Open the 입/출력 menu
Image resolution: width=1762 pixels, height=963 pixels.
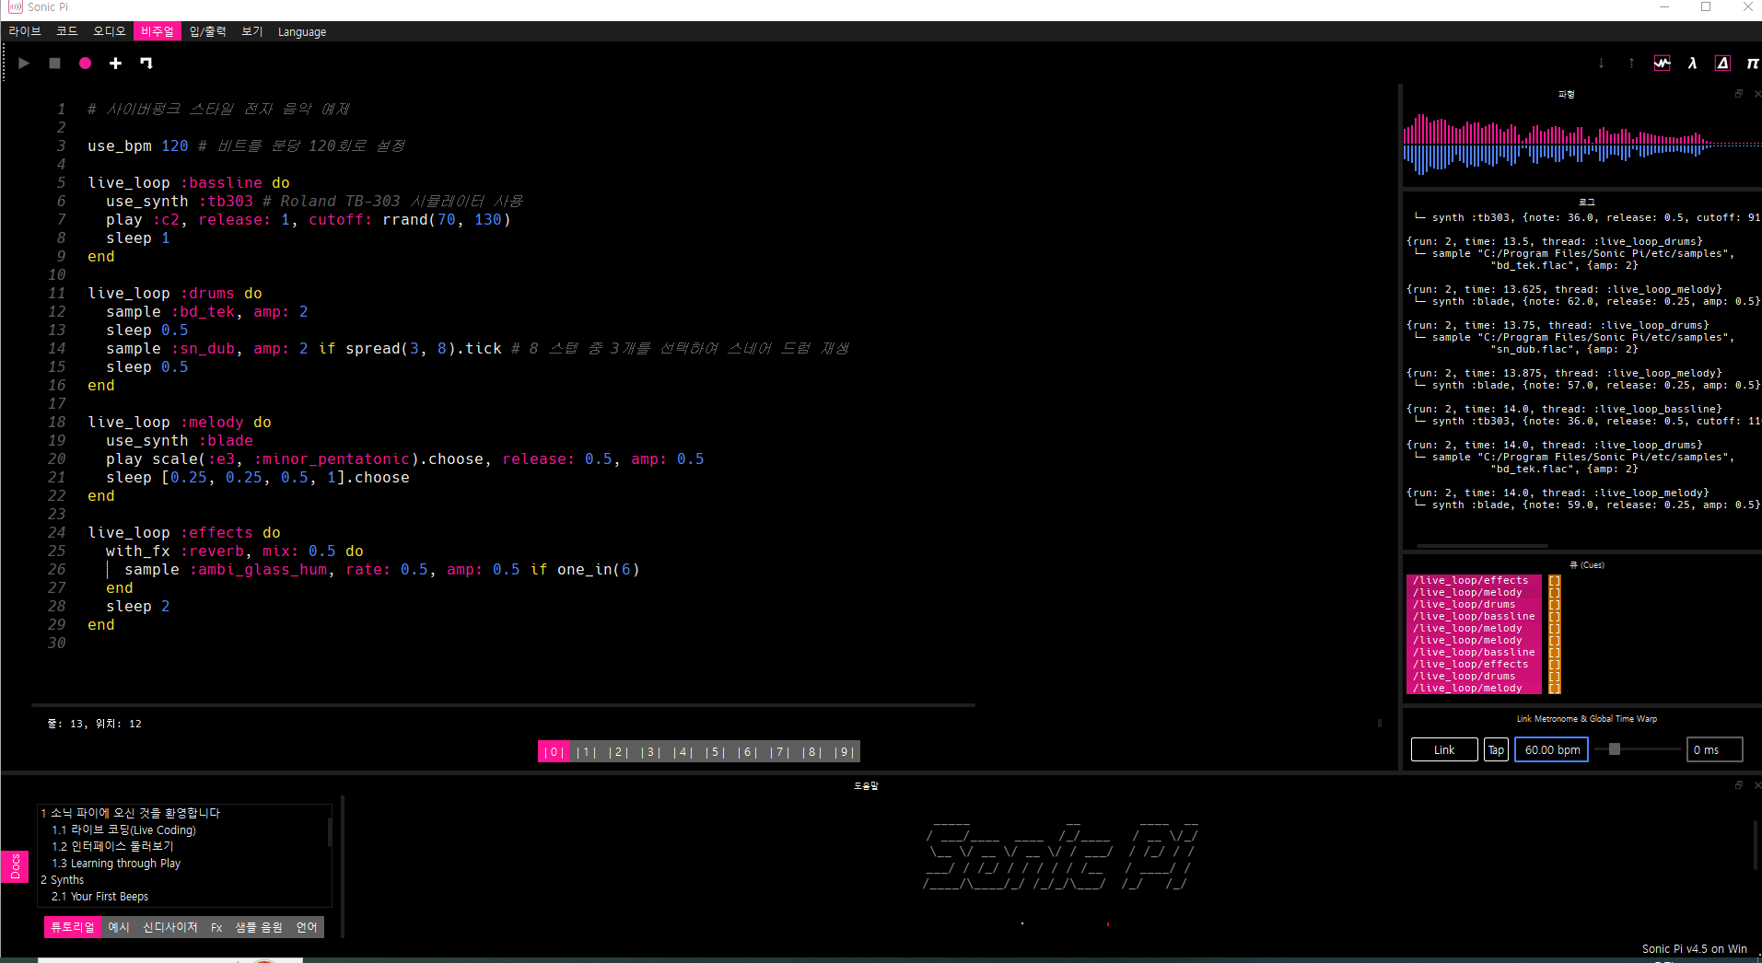207,31
